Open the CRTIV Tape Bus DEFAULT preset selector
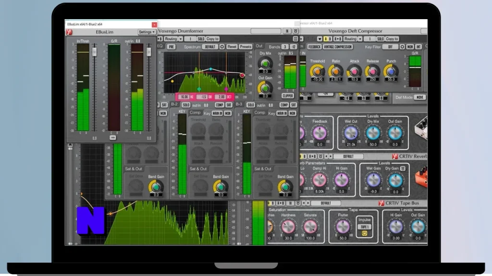Image resolution: width=492 pixels, height=276 pixels. point(326,203)
